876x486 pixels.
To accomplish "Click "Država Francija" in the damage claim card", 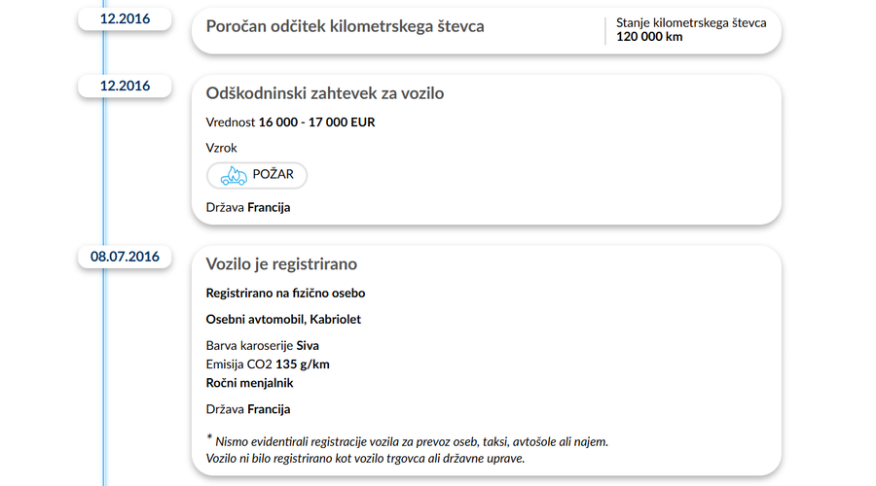I will pyautogui.click(x=248, y=207).
